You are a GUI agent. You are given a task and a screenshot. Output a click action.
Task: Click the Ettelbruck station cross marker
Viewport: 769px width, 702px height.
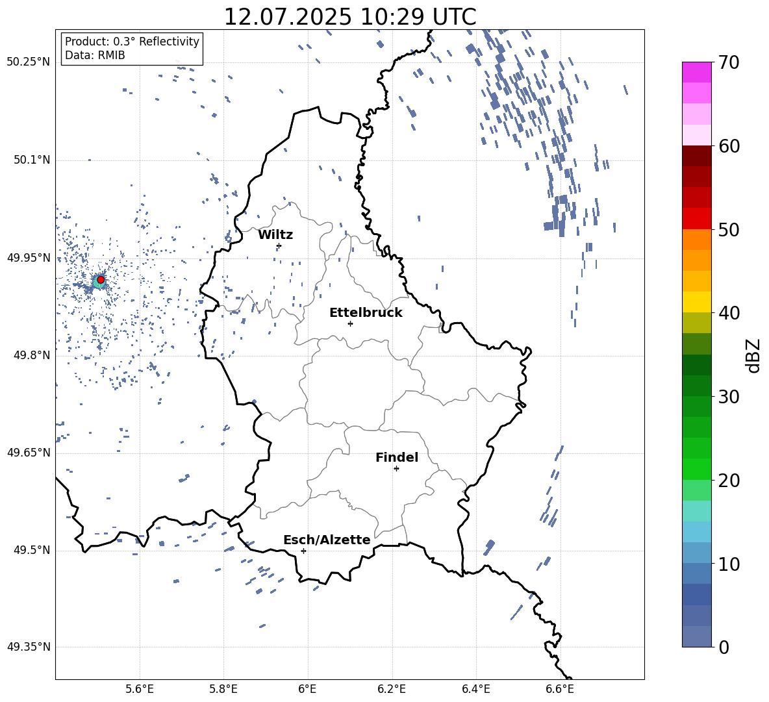[350, 323]
